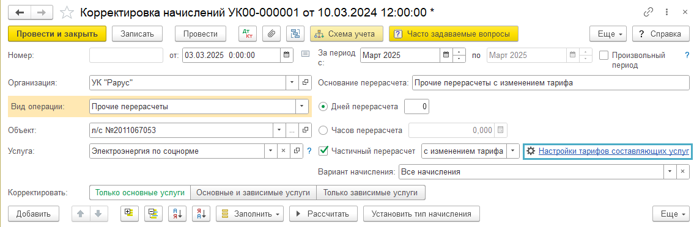Open top Еще menu
This screenshot has width=694, height=227.
(x=608, y=34)
